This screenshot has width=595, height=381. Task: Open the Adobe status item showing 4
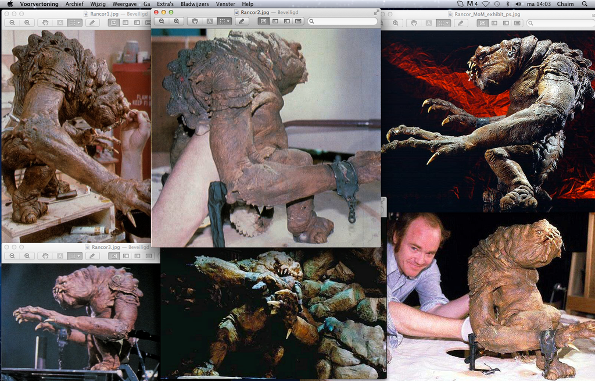[472, 4]
